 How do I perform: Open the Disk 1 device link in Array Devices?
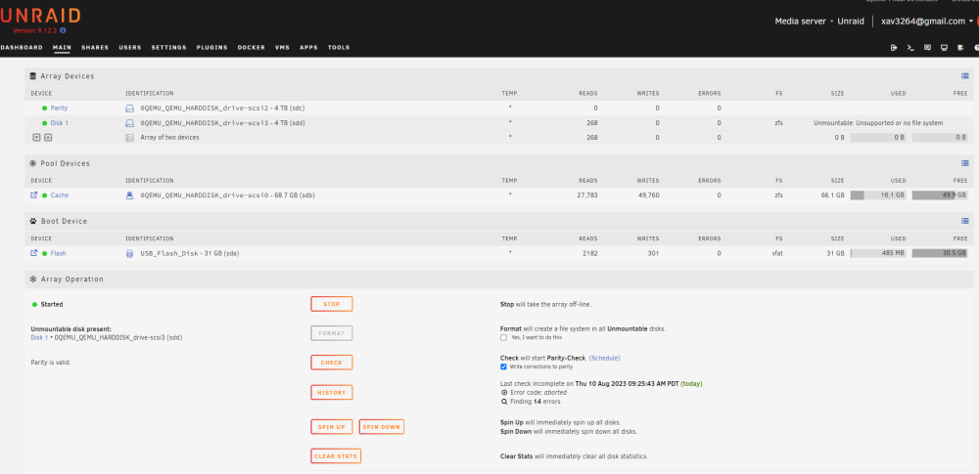click(x=60, y=123)
